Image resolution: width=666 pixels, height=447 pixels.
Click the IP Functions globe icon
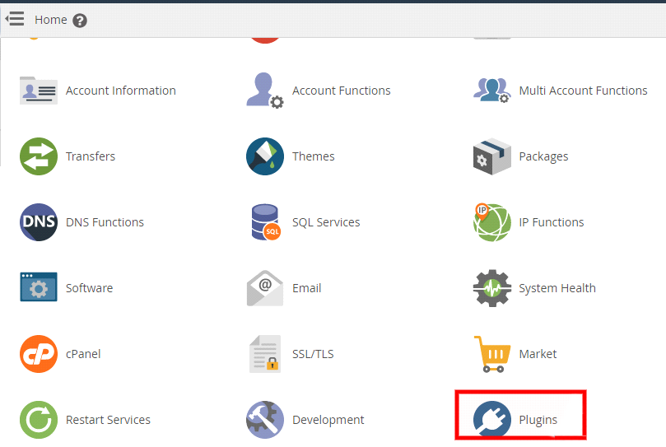(491, 222)
